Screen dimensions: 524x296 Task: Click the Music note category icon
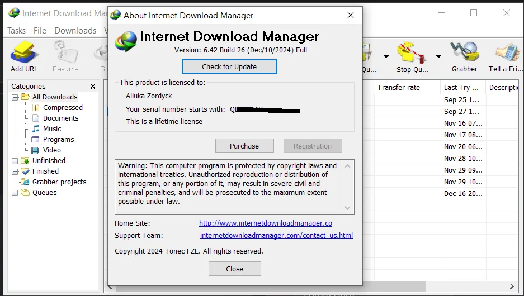point(36,129)
